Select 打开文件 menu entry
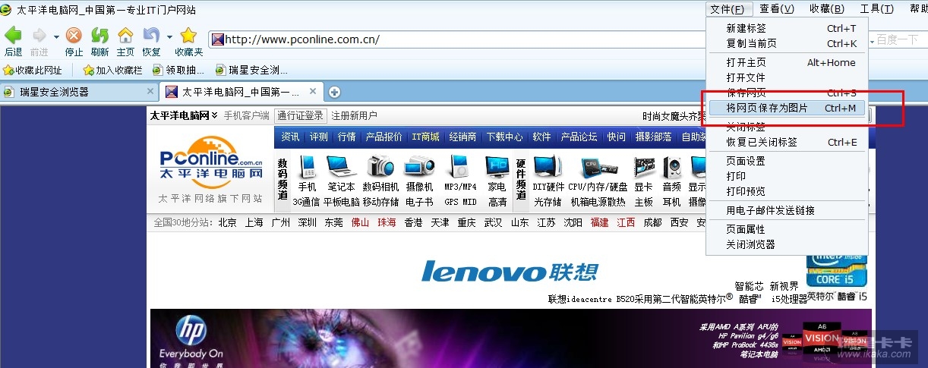The image size is (928, 368). click(x=787, y=78)
